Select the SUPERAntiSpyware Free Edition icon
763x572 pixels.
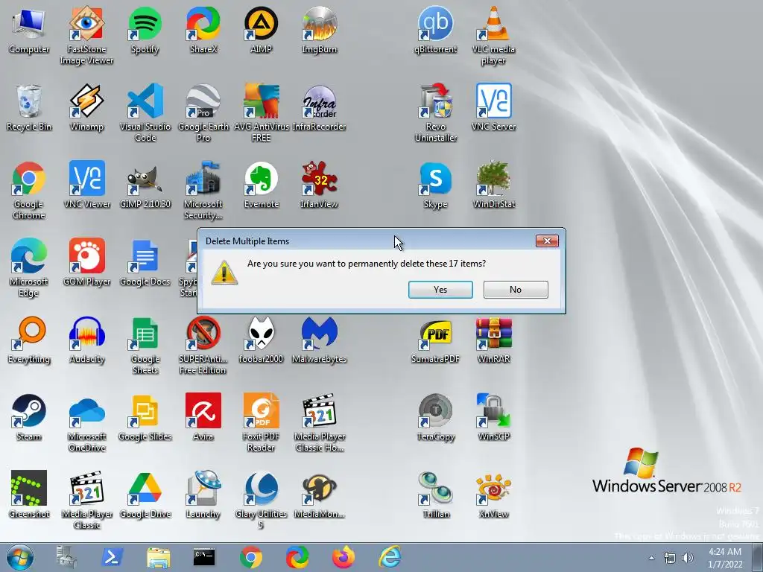click(203, 346)
